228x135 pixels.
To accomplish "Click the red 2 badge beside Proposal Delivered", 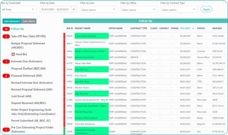I will pyautogui.click(x=6, y=76).
